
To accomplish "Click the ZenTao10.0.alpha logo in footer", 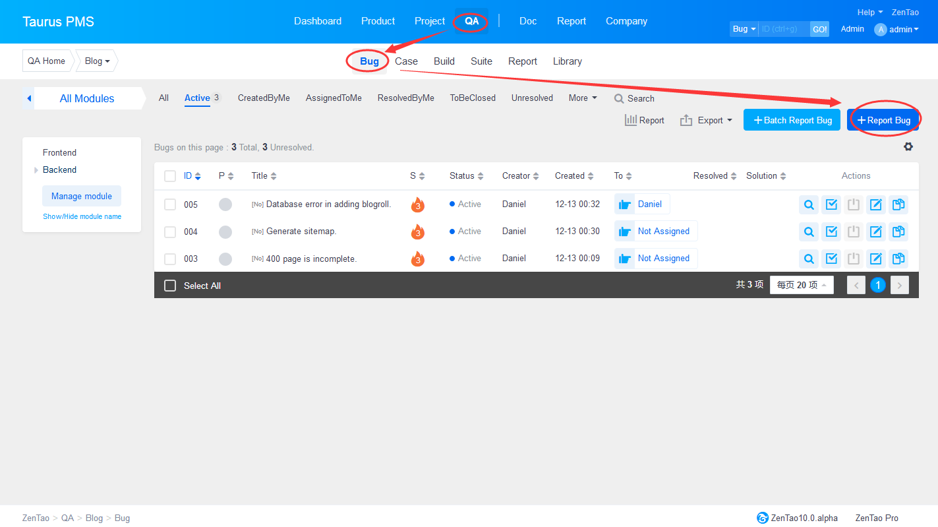I will (763, 518).
